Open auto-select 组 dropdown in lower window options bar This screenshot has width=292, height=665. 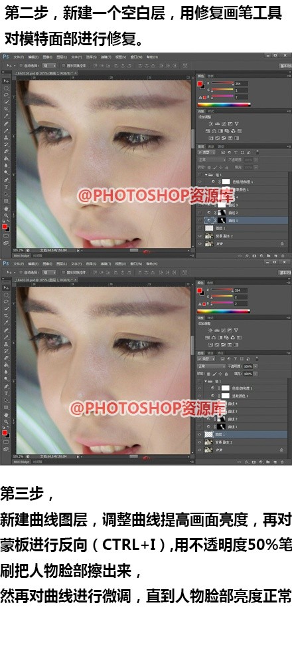tap(49, 272)
